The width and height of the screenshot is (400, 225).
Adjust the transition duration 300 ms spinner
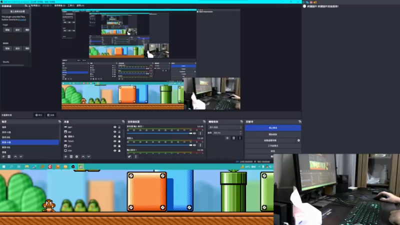pyautogui.click(x=227, y=132)
